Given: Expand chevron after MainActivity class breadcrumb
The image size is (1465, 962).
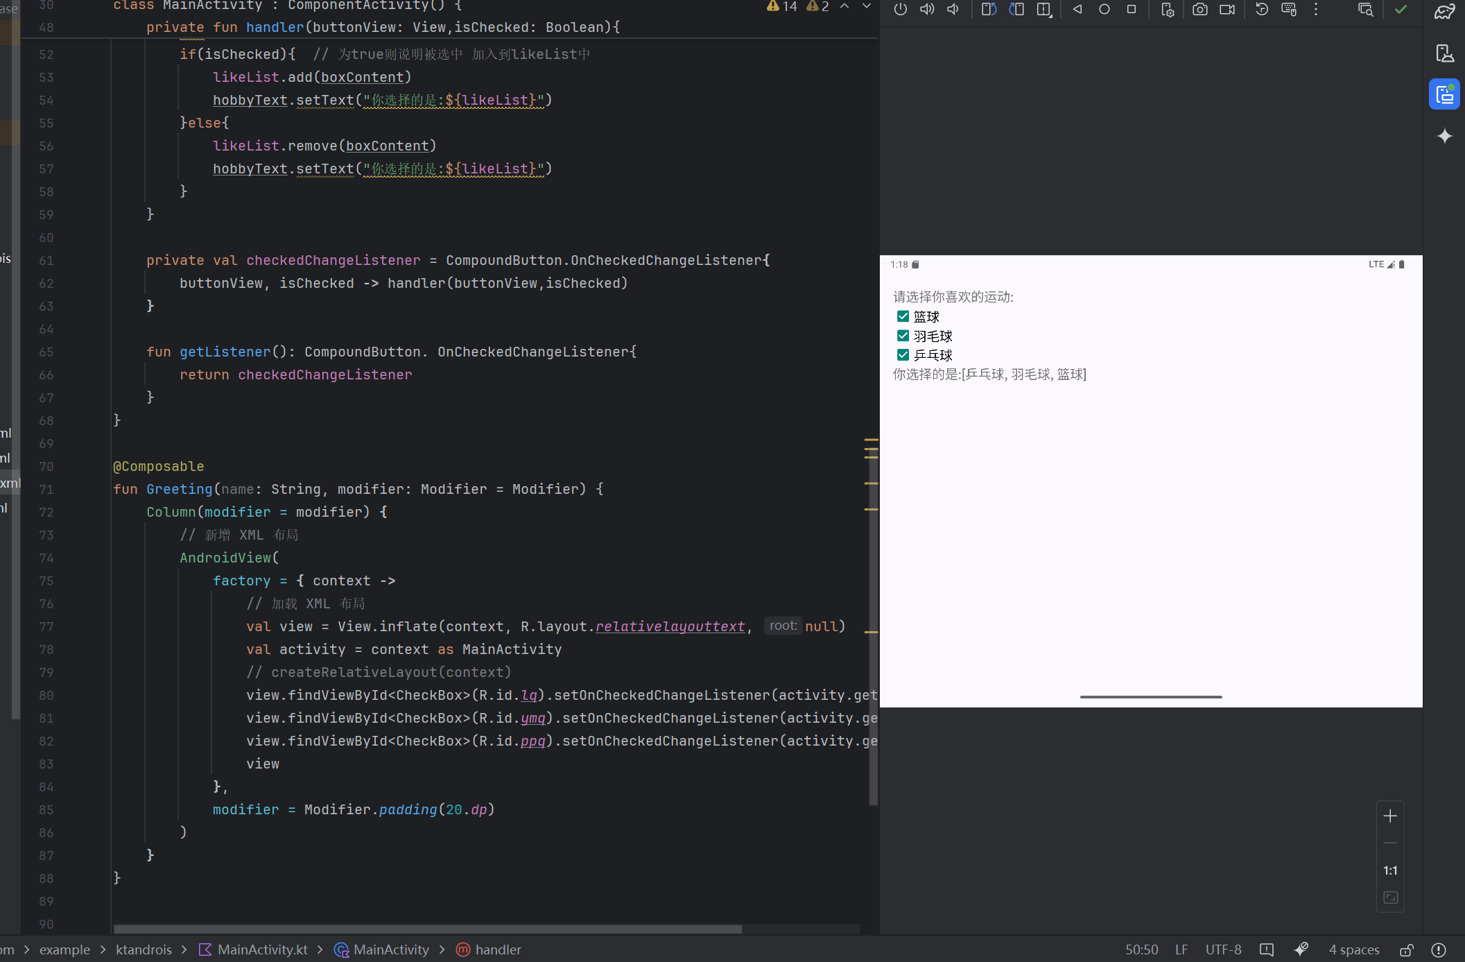Looking at the screenshot, I should pos(442,950).
